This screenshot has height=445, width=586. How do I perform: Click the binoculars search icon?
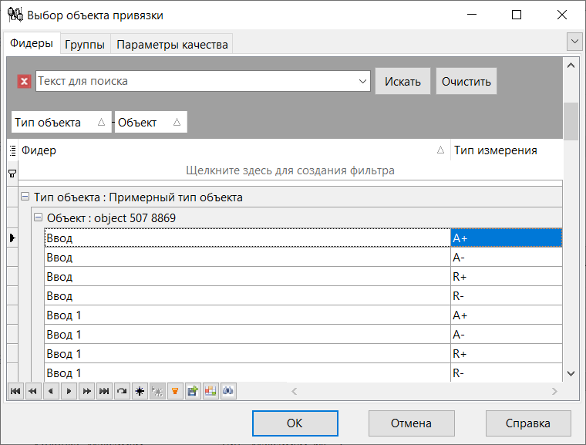click(228, 391)
